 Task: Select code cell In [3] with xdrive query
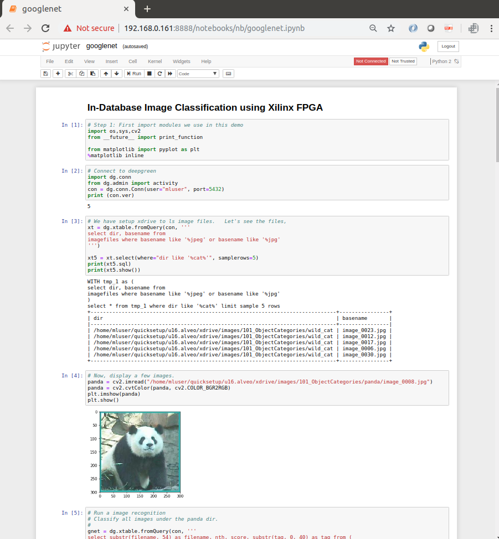pos(267,246)
